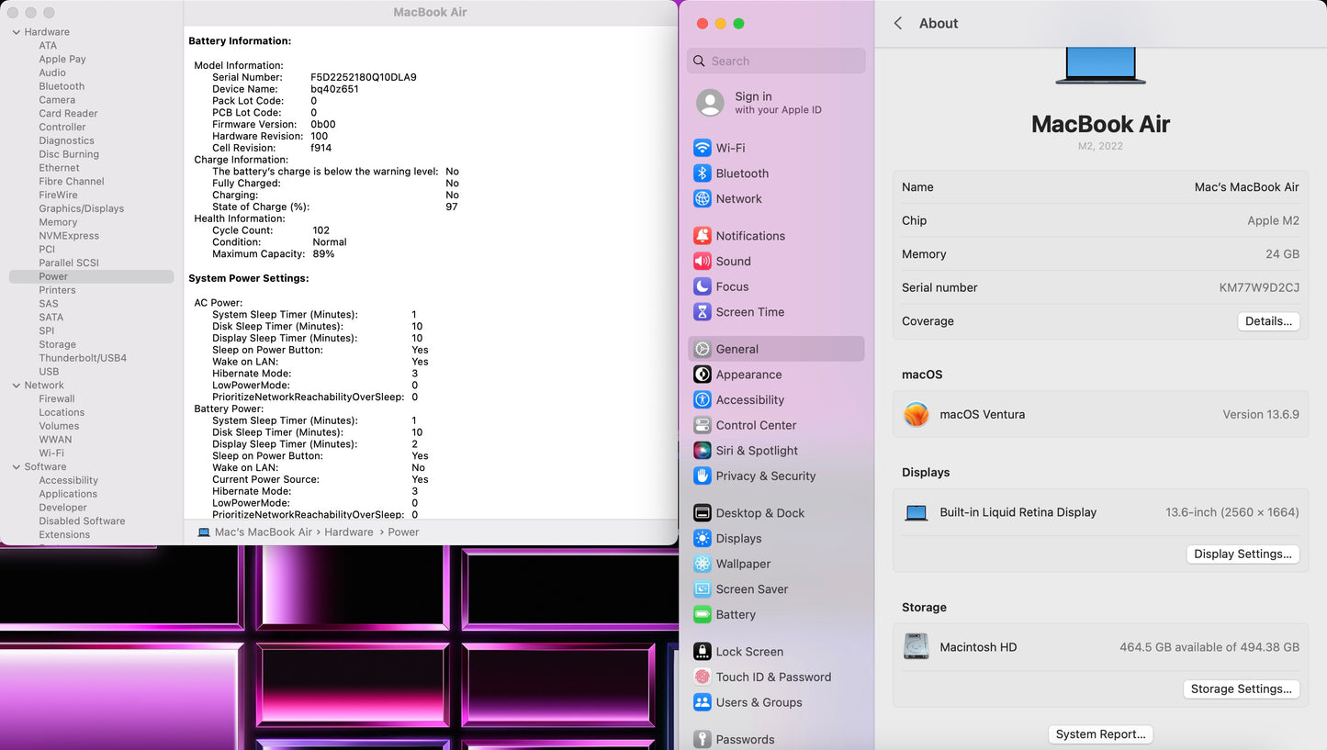1327x750 pixels.
Task: Open Screen Time hourglass icon
Action: (703, 312)
